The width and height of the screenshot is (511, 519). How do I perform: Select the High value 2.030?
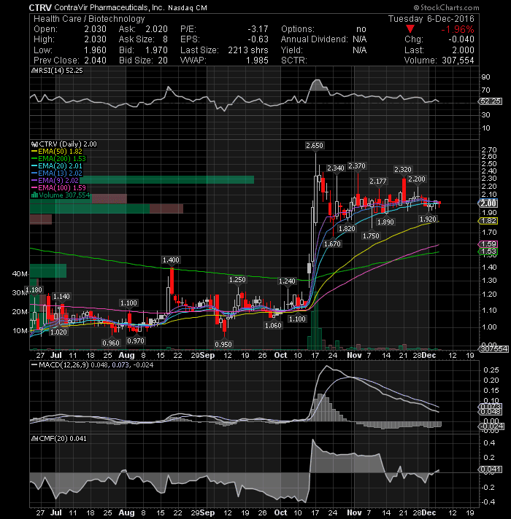[95, 39]
